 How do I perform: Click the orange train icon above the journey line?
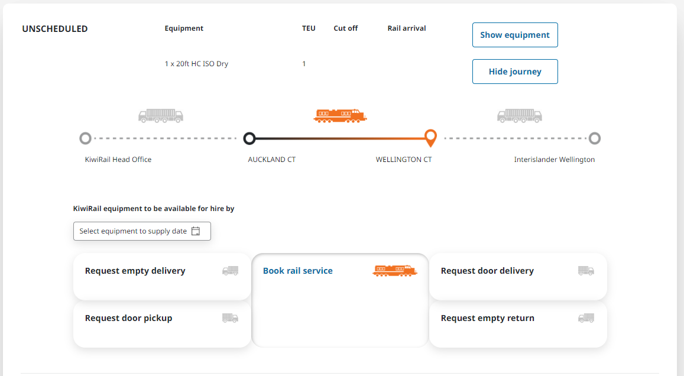pyautogui.click(x=339, y=115)
